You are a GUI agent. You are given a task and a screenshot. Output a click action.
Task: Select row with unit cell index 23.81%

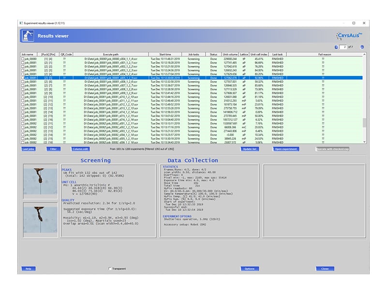(x=192, y=104)
